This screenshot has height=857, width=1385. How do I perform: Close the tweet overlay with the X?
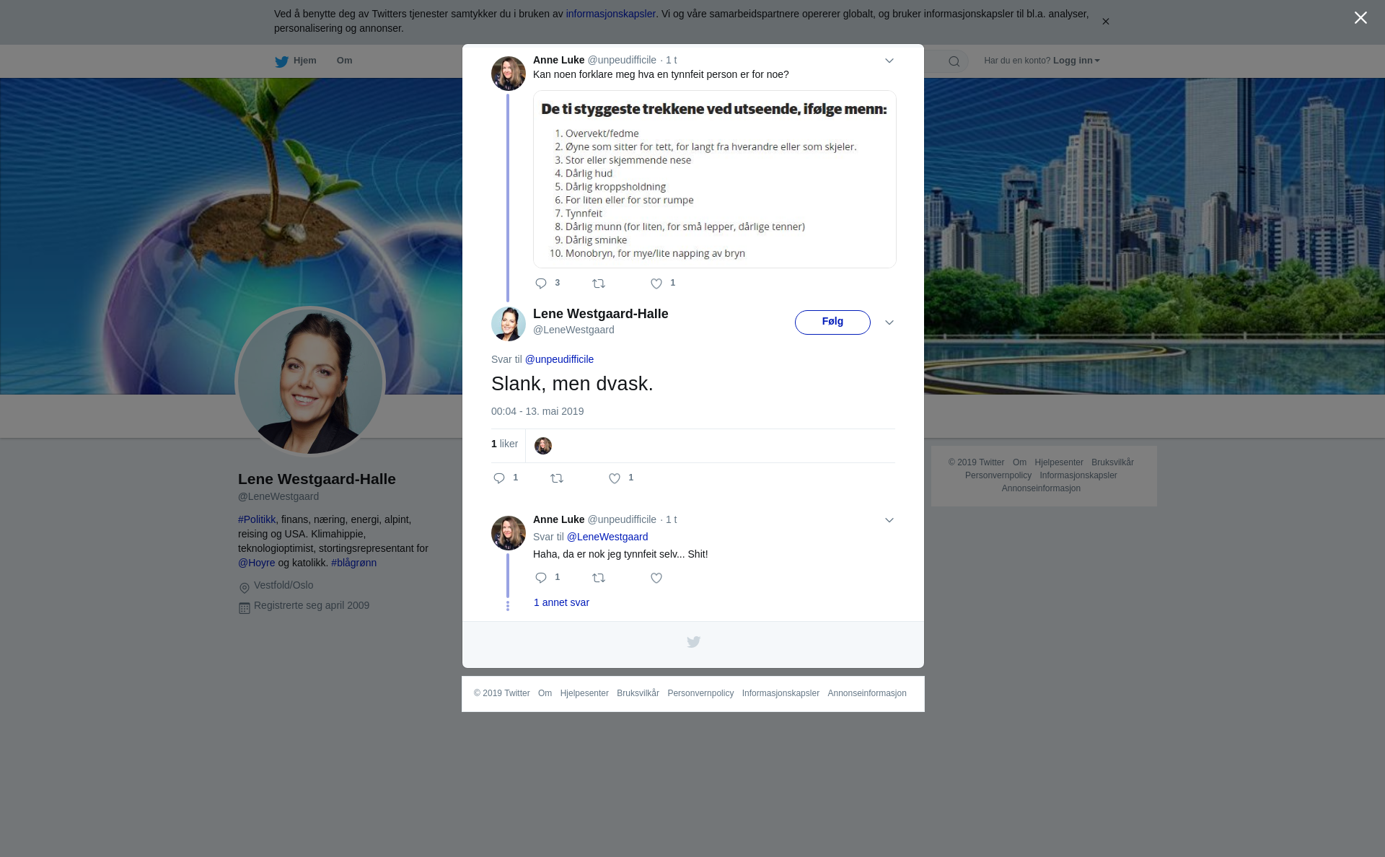[1360, 18]
